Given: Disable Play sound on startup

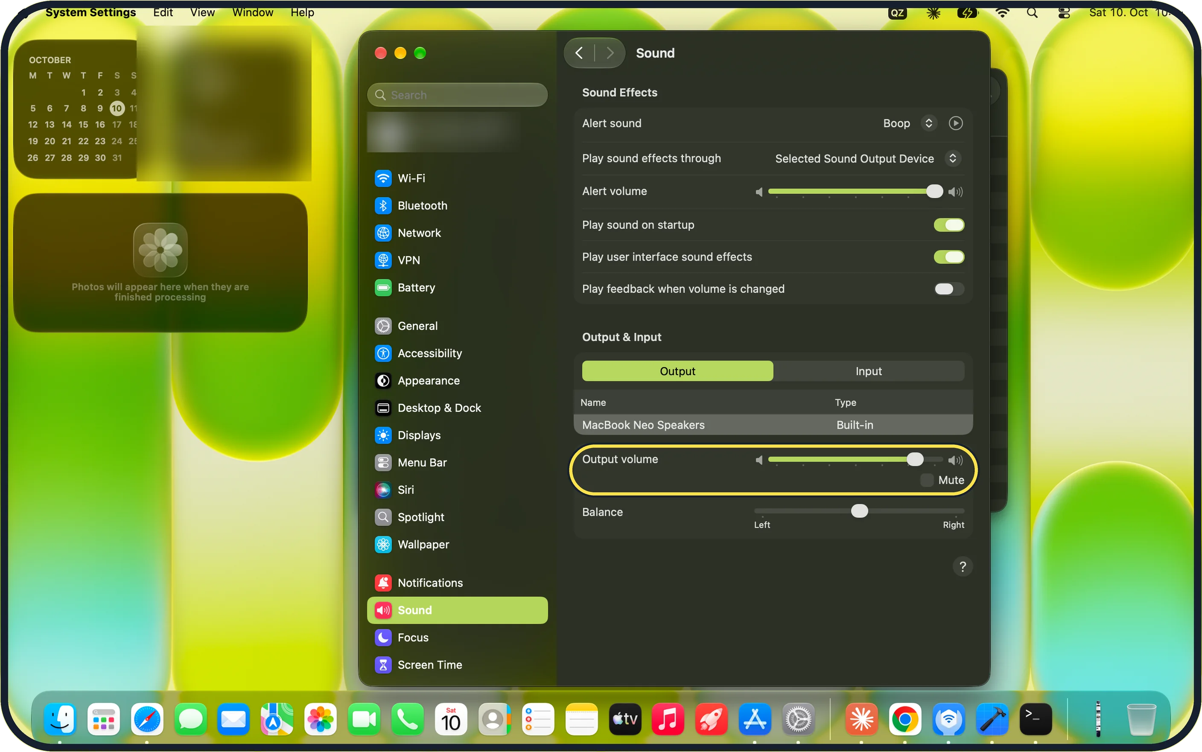Looking at the screenshot, I should (949, 225).
